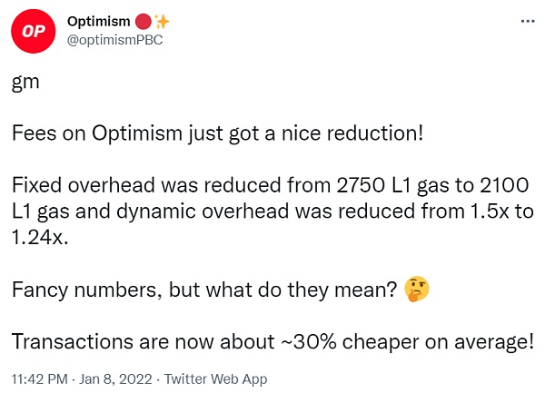The width and height of the screenshot is (545, 403).
Task: Open the 11:42 PM timestamp link
Action: coord(39,378)
